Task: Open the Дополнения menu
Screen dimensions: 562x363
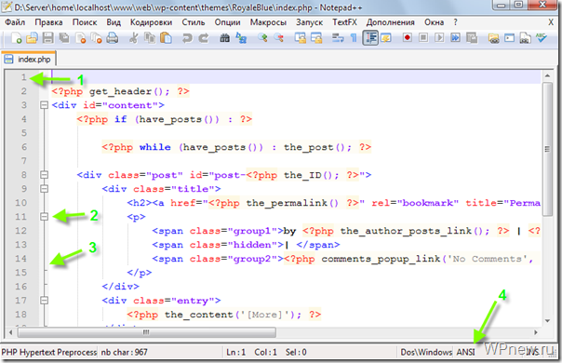Action: coord(390,22)
